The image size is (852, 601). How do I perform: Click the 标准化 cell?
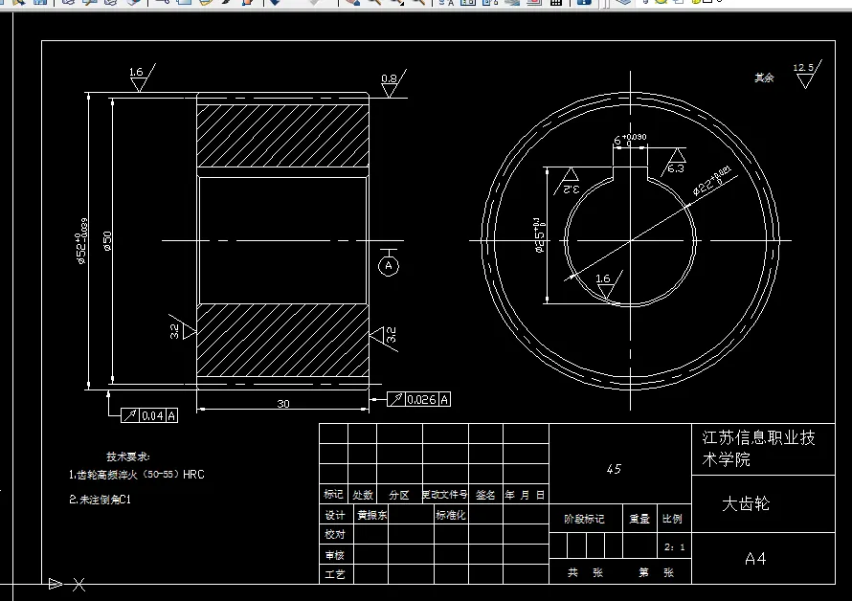(451, 515)
